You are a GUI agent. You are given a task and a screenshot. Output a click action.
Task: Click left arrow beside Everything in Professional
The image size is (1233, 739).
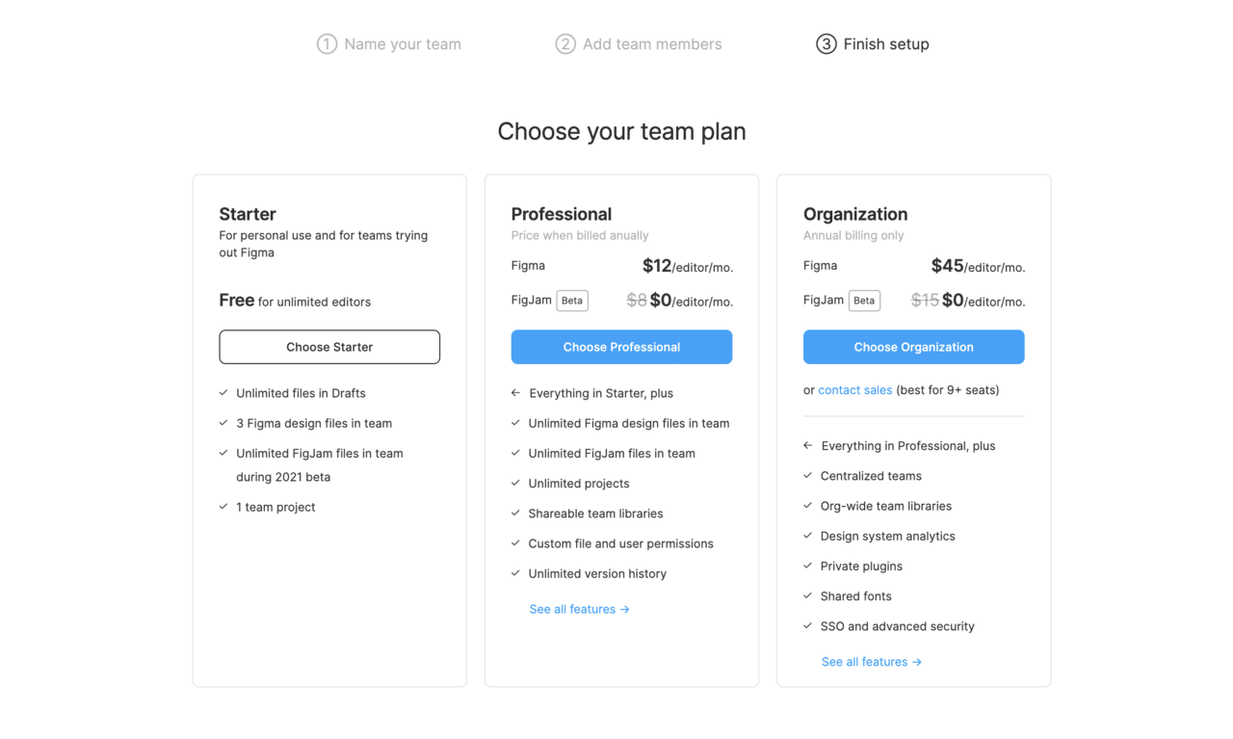tap(808, 446)
